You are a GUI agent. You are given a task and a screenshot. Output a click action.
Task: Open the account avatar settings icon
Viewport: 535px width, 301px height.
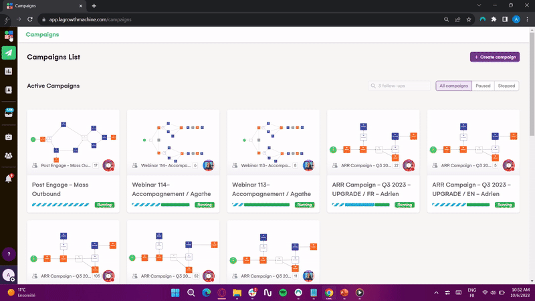[x=9, y=275]
